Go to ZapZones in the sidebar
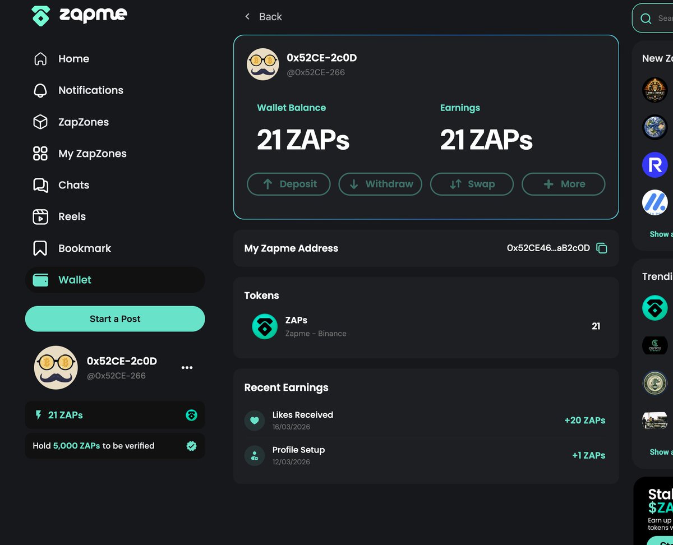Viewport: 673px width, 545px height. 71,122
